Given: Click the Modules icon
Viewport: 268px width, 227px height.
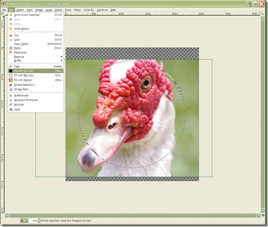Looking at the screenshot, I should click(x=11, y=104).
